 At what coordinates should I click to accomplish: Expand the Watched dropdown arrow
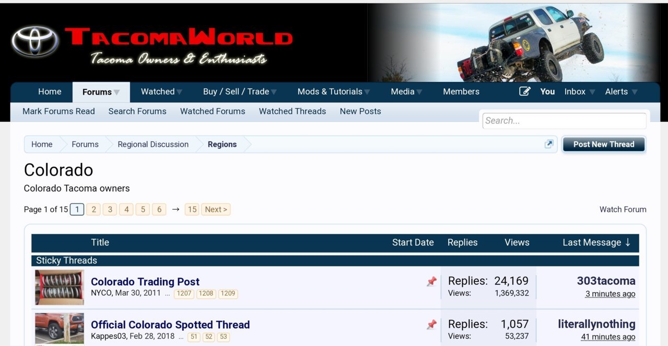tap(179, 93)
